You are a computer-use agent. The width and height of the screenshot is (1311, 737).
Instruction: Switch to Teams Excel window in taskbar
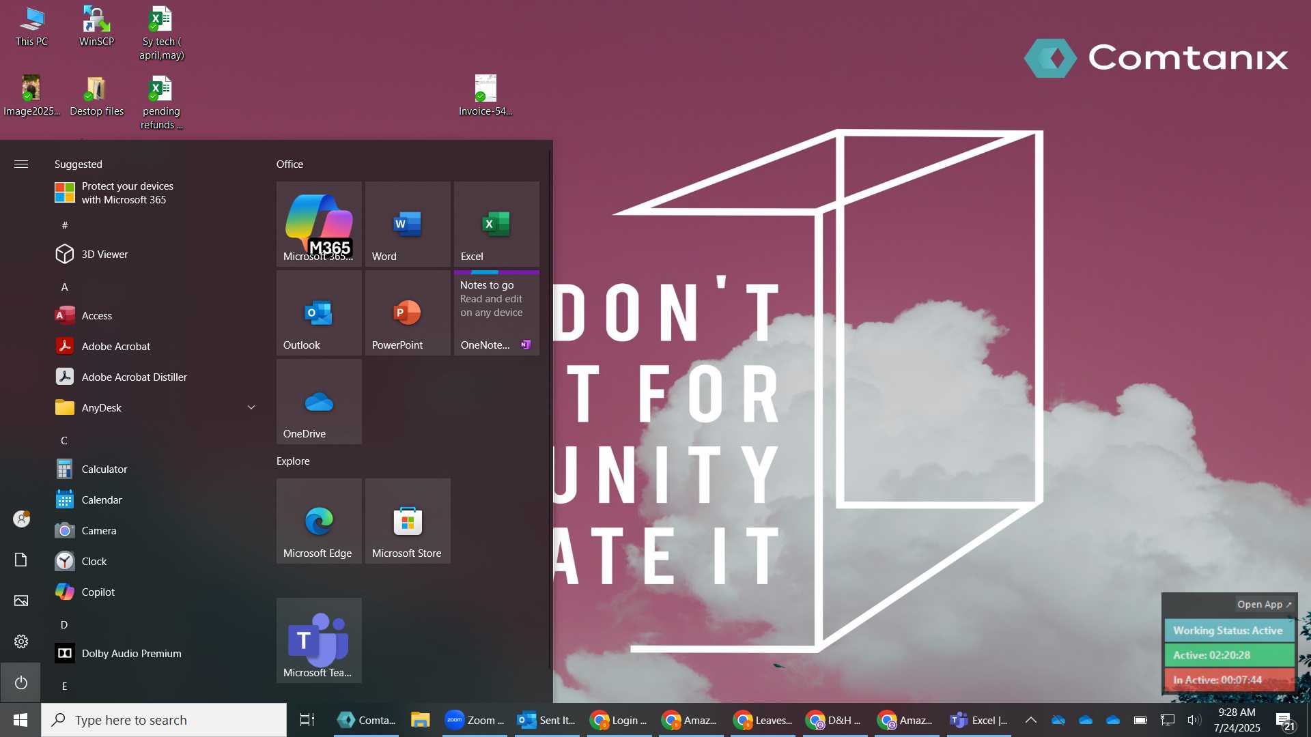tap(978, 720)
